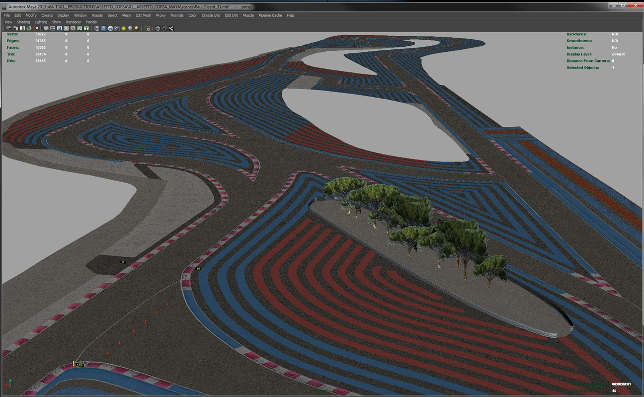Open the Create menu
The width and height of the screenshot is (644, 397).
[47, 16]
